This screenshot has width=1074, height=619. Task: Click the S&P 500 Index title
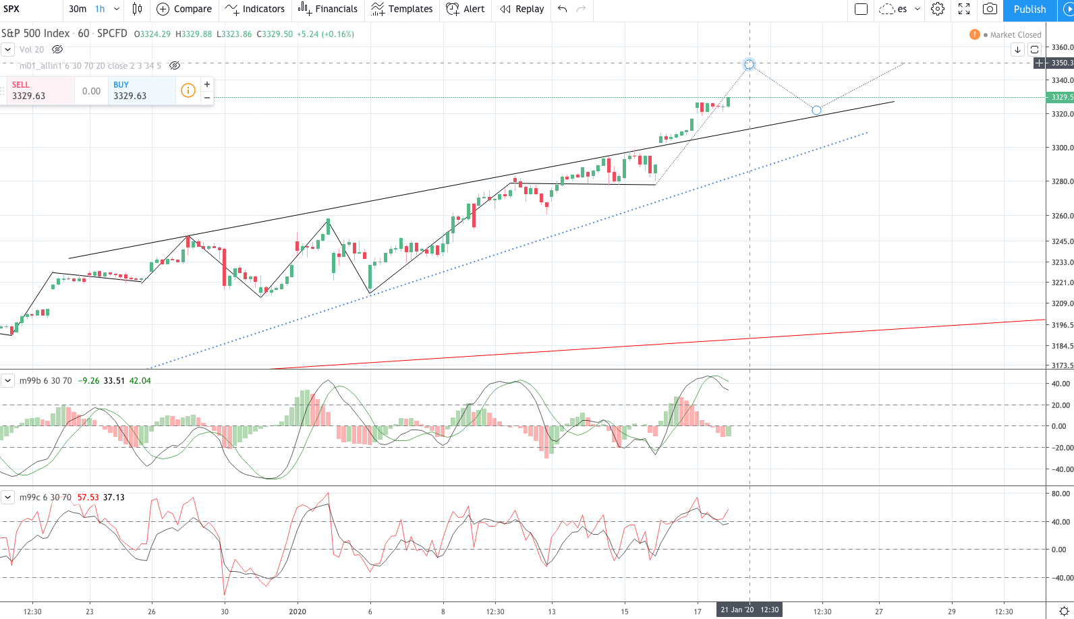tap(35, 33)
